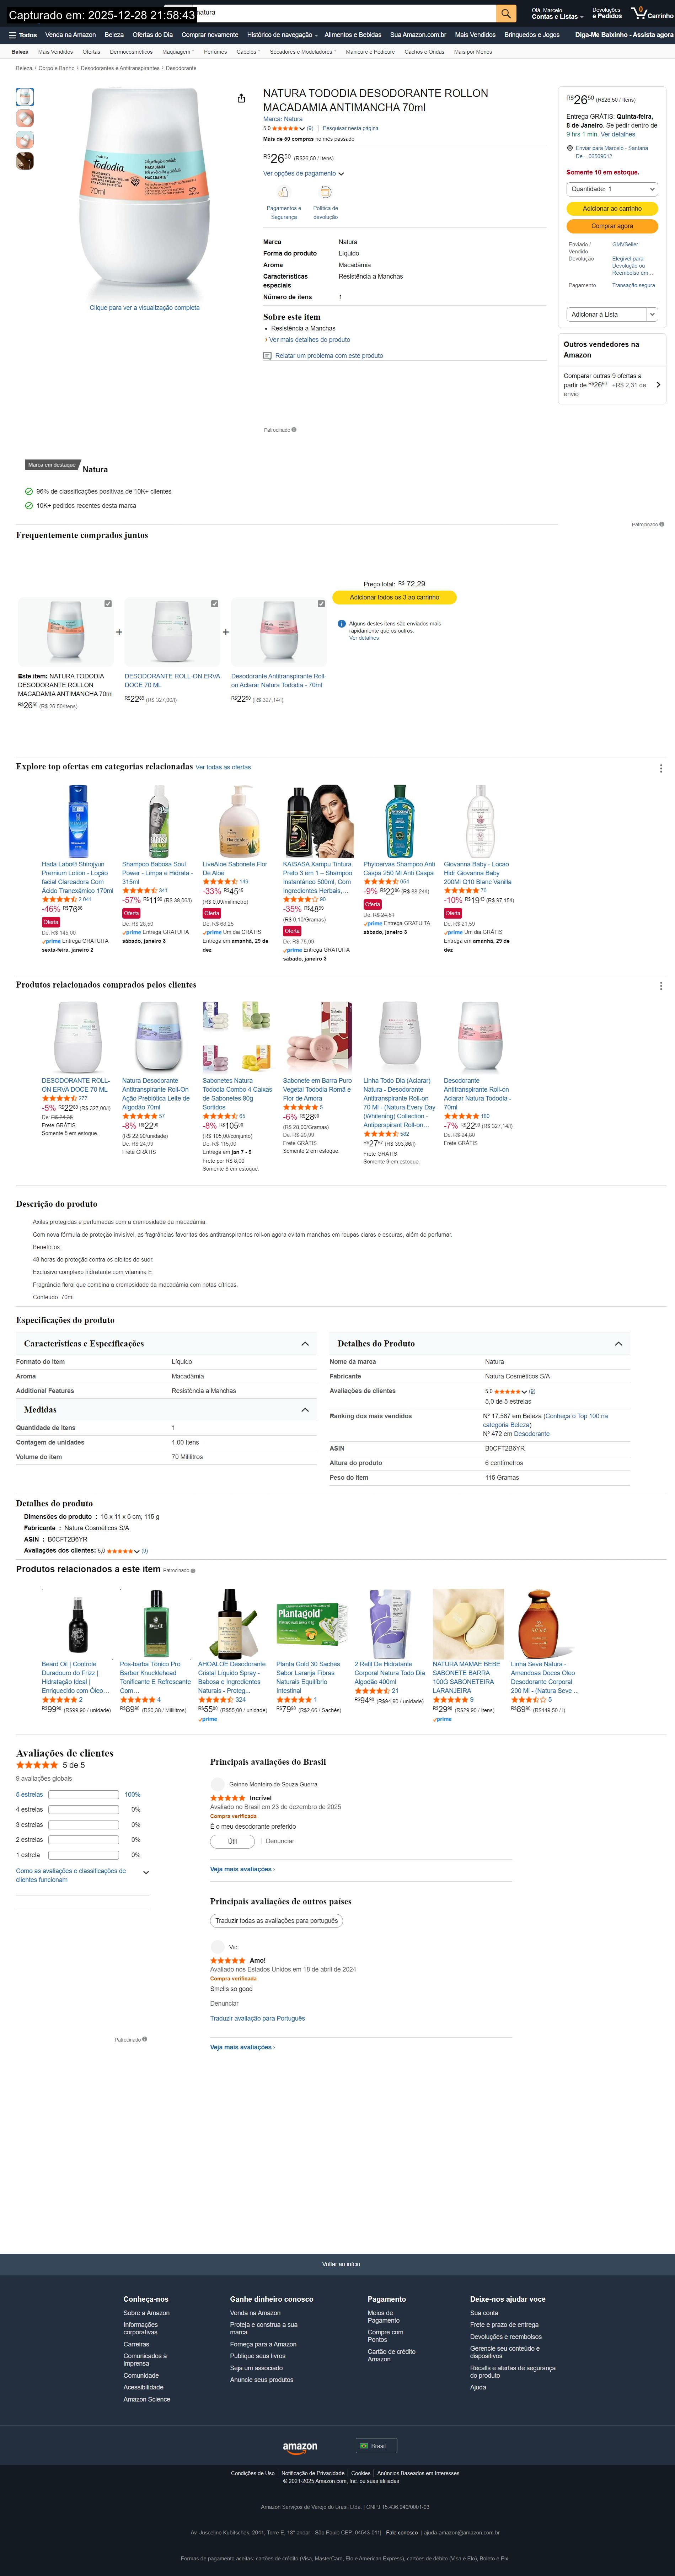The image size is (675, 2576).
Task: Click the three-dot menu beside Explore top ofertas
Action: 660,768
